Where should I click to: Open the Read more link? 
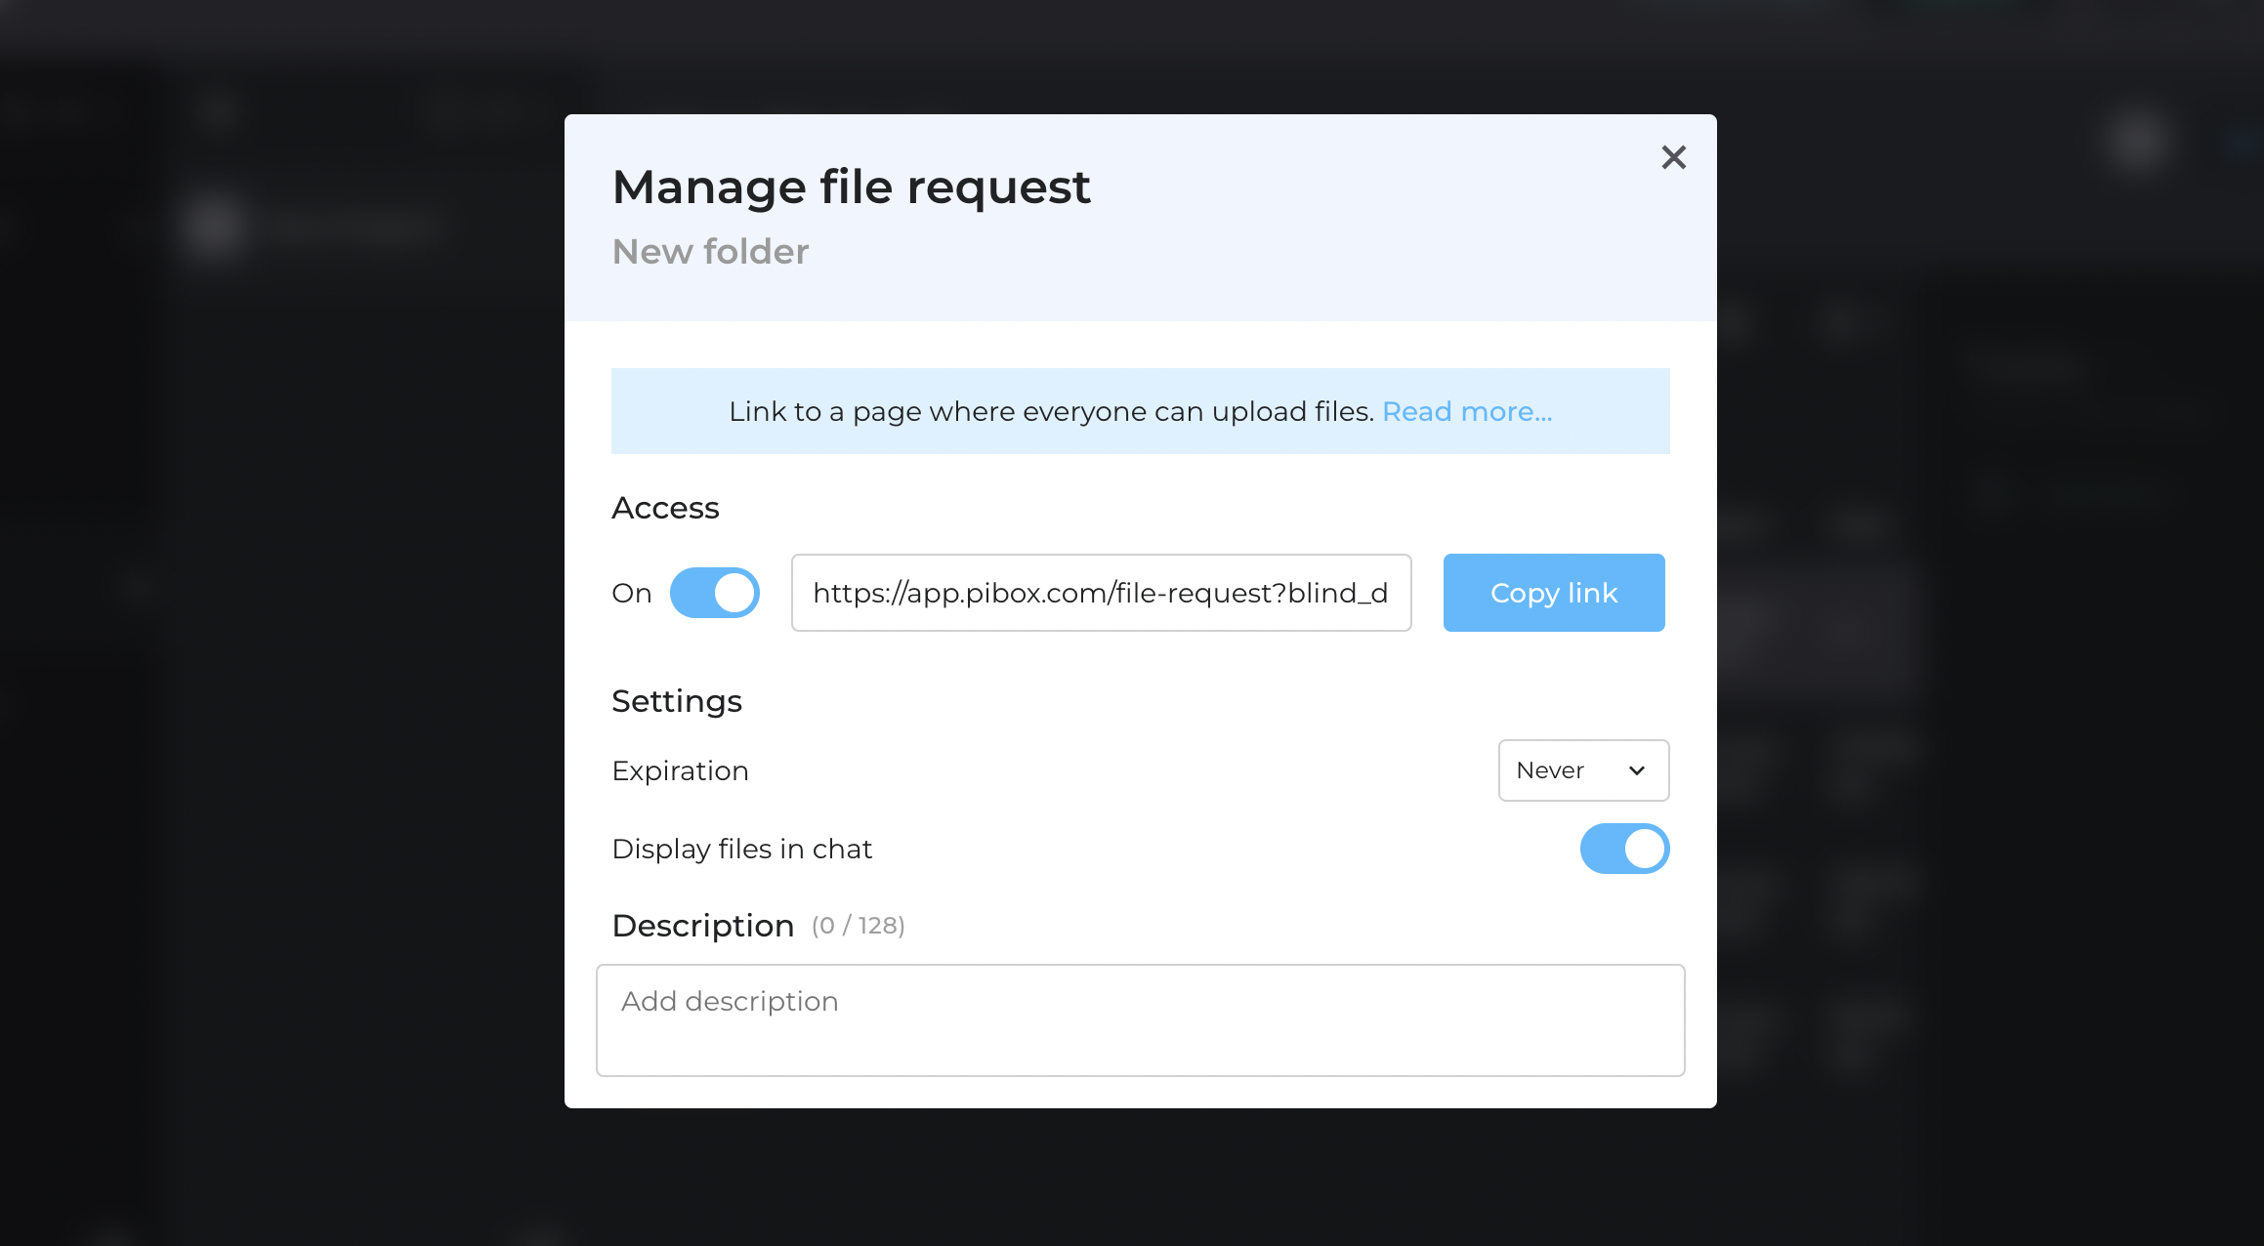coord(1466,411)
